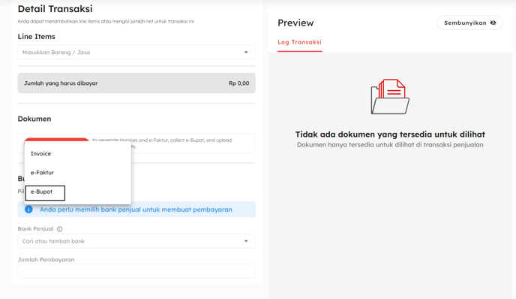Select Invoice from the document menu
The image size is (516, 299).
78,153
